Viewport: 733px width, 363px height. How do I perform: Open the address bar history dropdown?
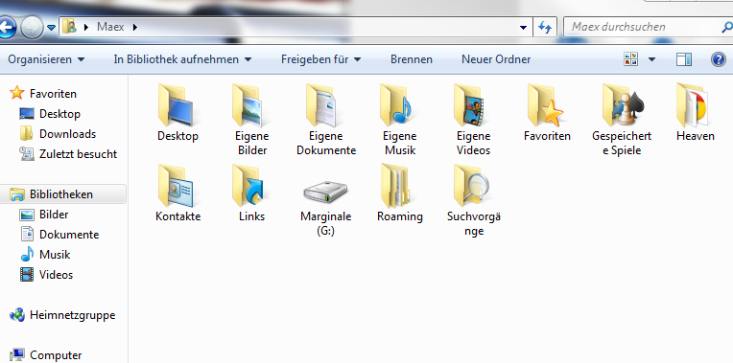[x=523, y=28]
